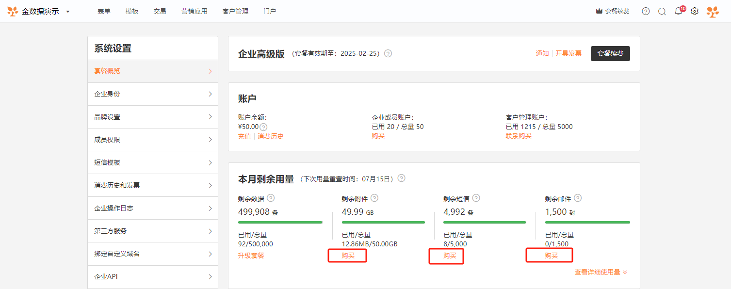Image resolution: width=731 pixels, height=289 pixels.
Task: Click the question icon next to 账户余额 ¥50.00
Action: coord(263,127)
